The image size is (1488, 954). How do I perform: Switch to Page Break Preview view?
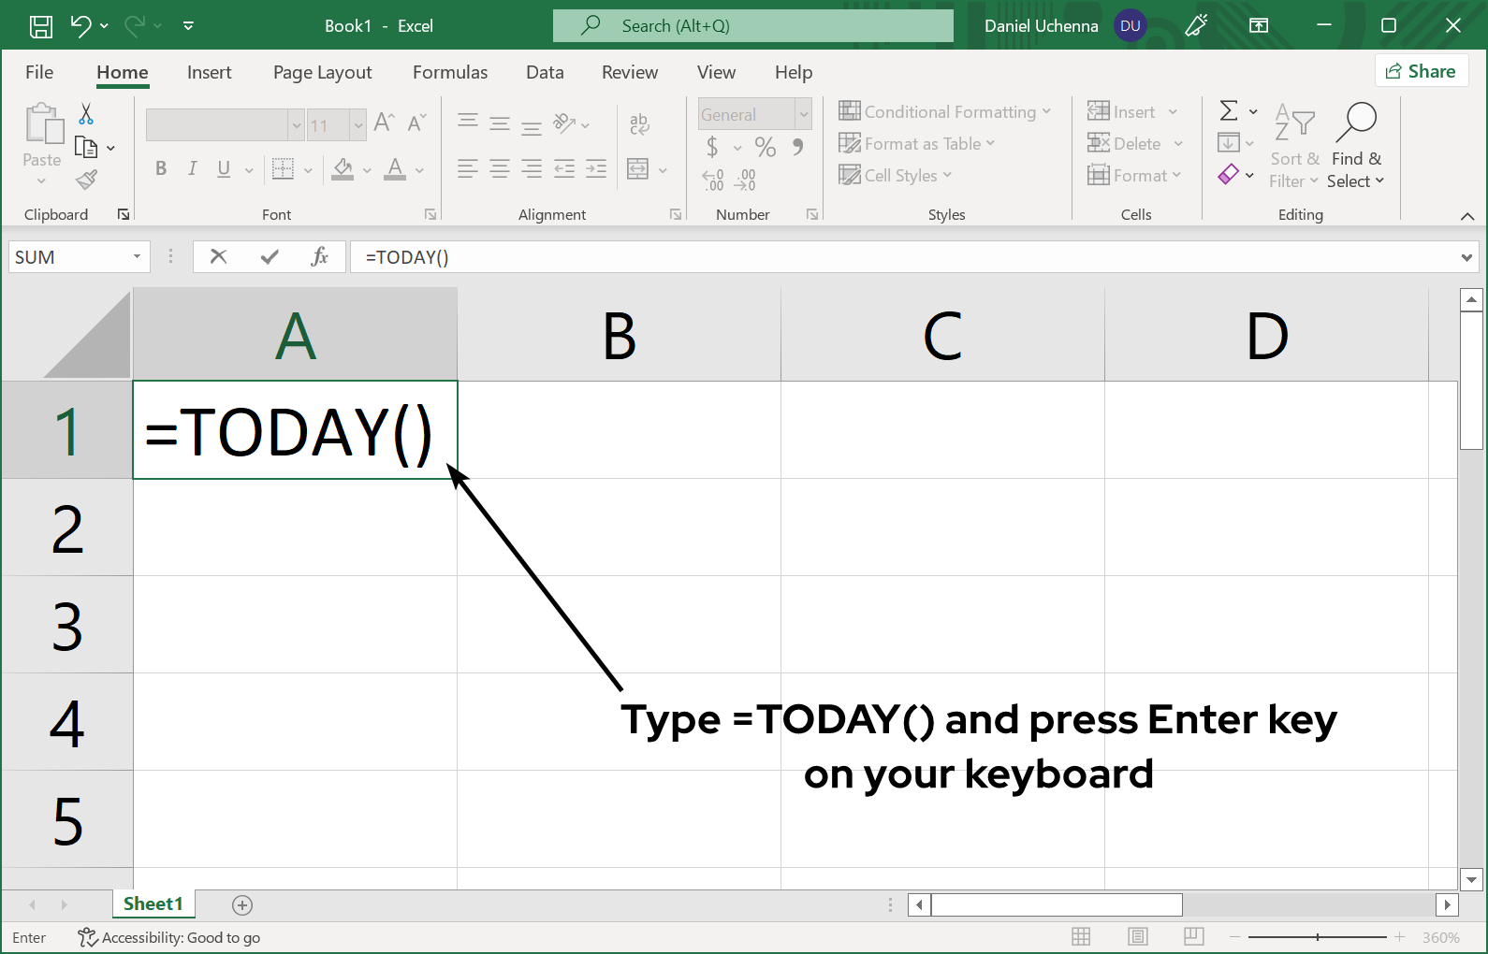(x=1193, y=936)
